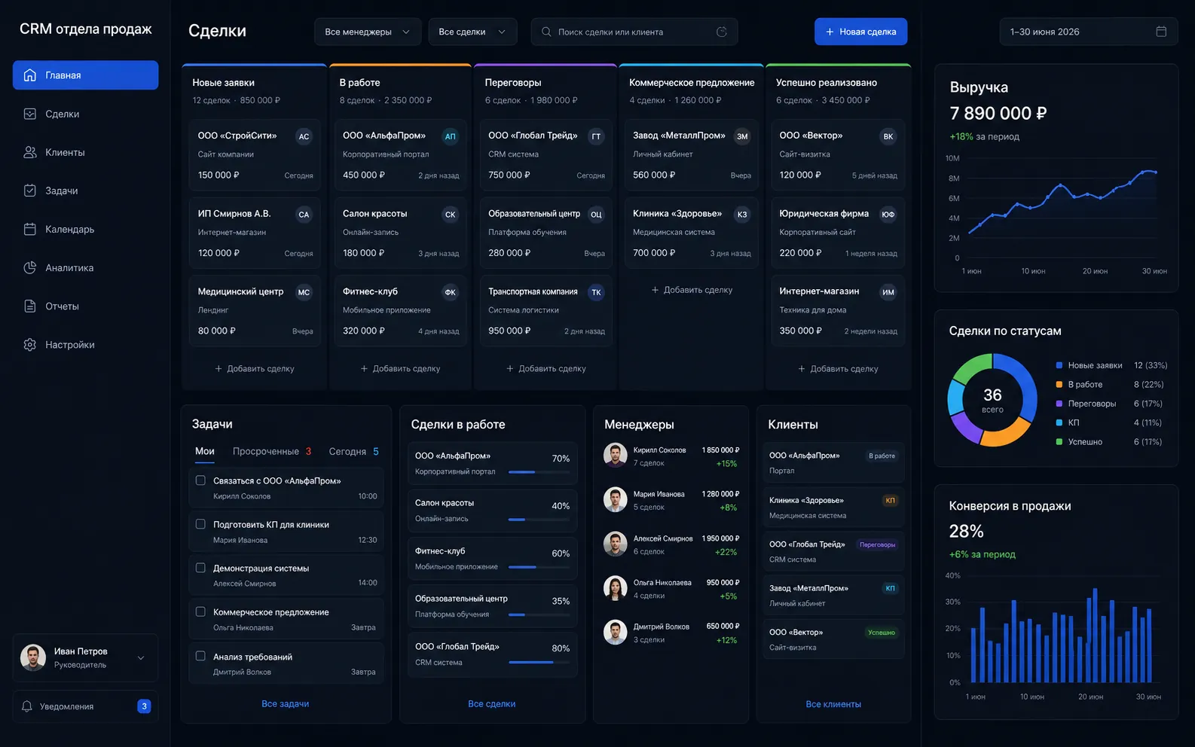Focus the Поиск сделки или клиента field
The width and height of the screenshot is (1195, 747).
click(634, 32)
